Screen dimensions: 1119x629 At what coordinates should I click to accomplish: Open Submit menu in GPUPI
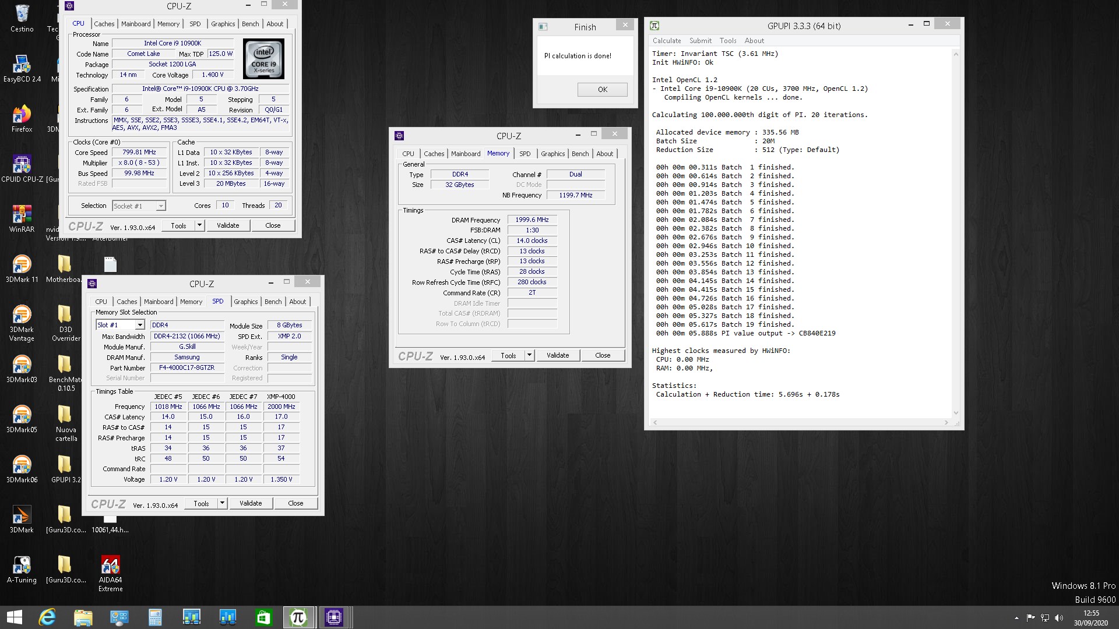(x=701, y=41)
